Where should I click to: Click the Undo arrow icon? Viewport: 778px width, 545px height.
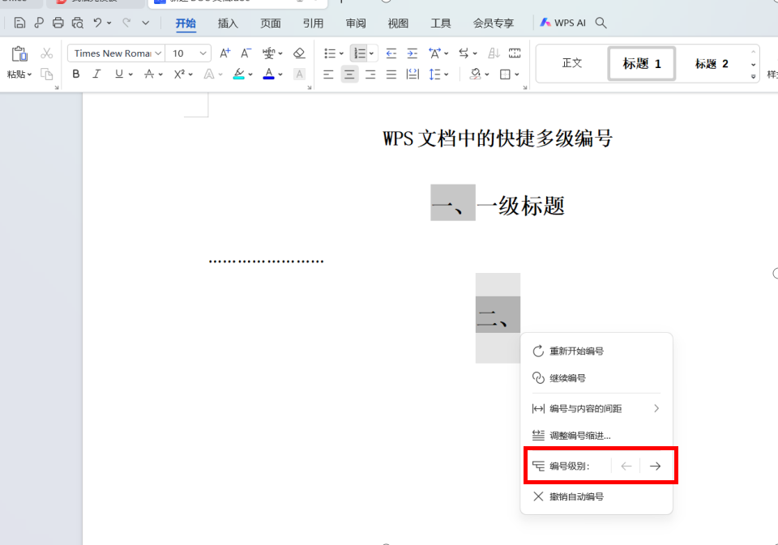[98, 23]
